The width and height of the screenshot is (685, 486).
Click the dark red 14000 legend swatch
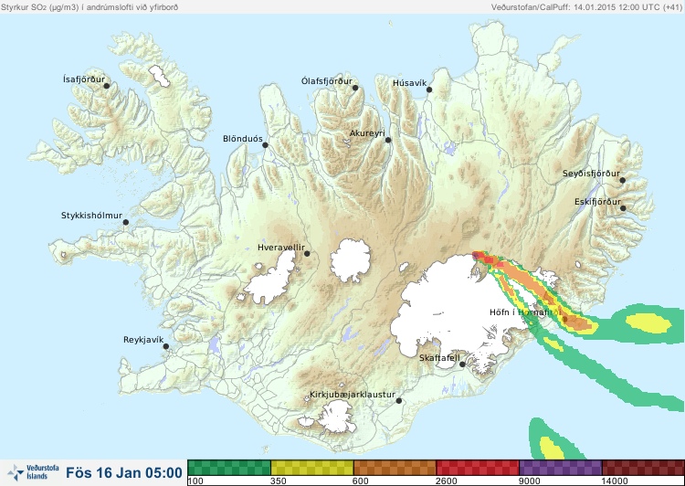[643, 468]
